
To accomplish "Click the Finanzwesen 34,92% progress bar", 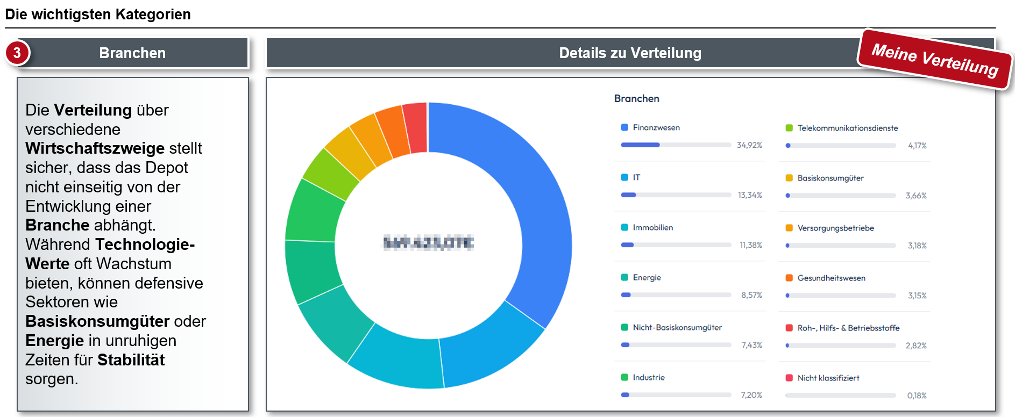I will click(x=676, y=145).
